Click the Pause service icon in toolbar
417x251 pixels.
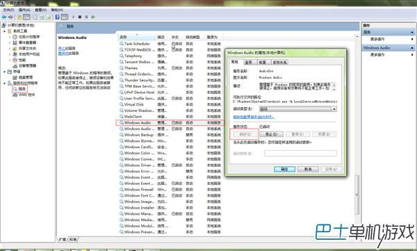click(x=86, y=17)
